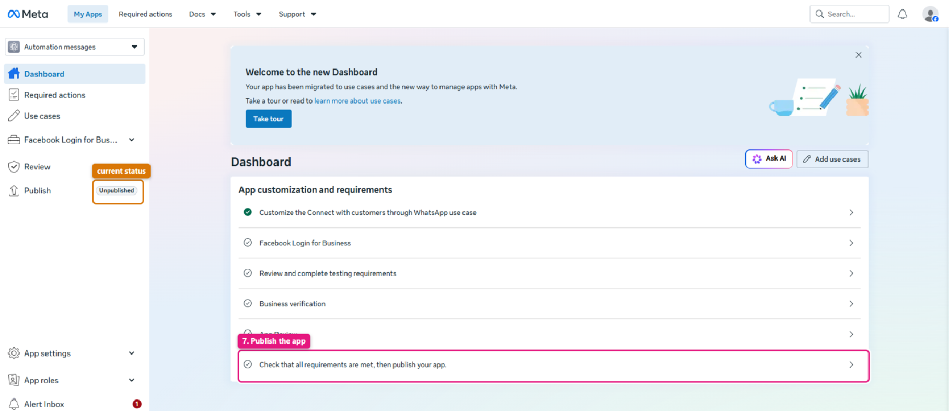Screen dimensions: 949x411
Task: Go to My Apps tab
Action: (x=88, y=14)
